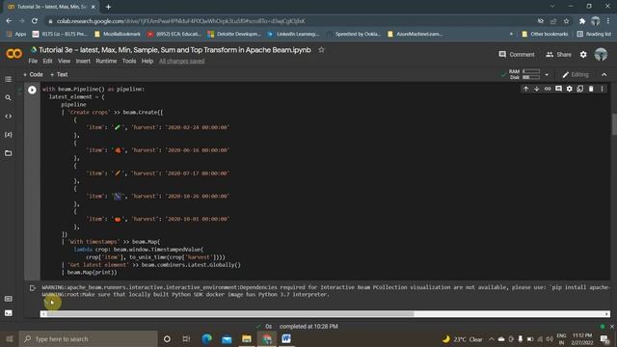
Task: Switch the Editing mode button
Action: [576, 74]
